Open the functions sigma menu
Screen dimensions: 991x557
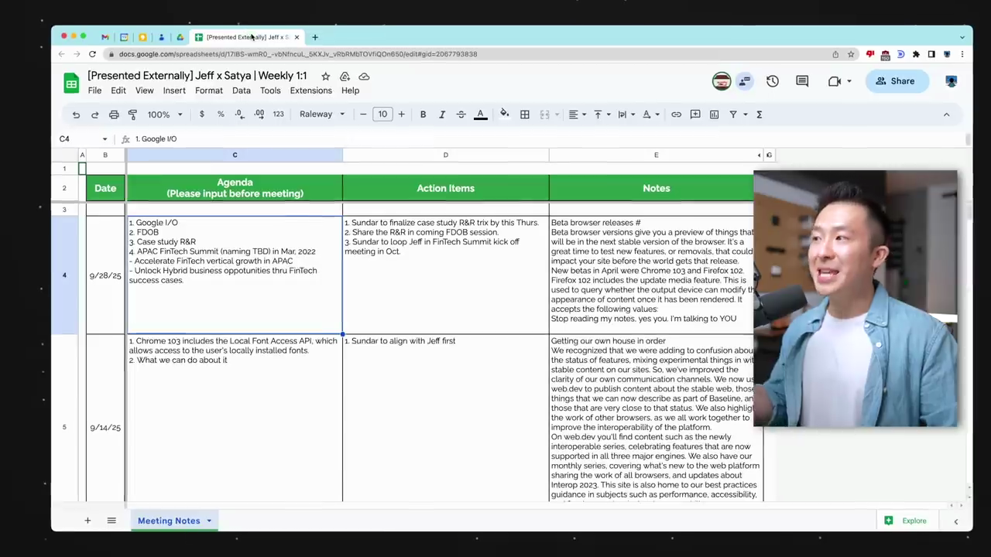click(759, 114)
